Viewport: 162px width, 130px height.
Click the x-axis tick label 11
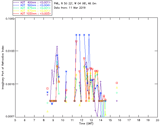click(72, 120)
